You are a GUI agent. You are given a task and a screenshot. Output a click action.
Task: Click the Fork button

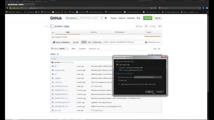[x=152, y=26]
